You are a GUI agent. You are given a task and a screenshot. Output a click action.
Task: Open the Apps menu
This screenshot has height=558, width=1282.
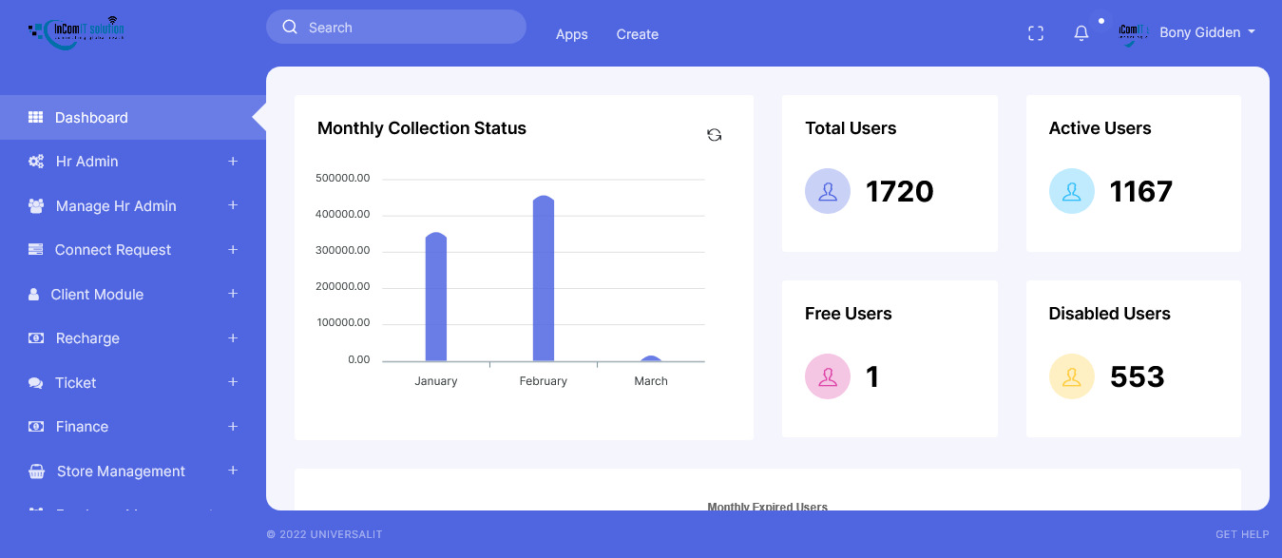[571, 34]
